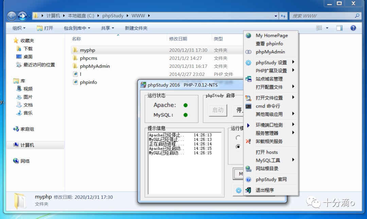Choose My HomePage menu entry

tap(272, 36)
